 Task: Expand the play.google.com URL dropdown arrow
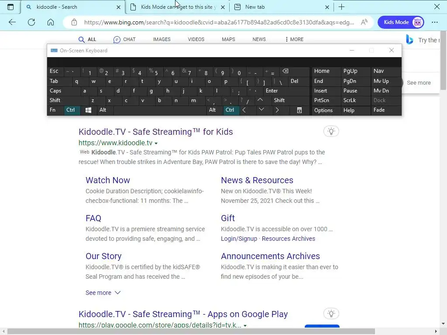(245, 325)
